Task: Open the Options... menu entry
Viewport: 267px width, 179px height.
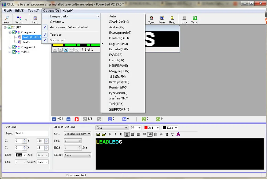Action: click(57, 22)
